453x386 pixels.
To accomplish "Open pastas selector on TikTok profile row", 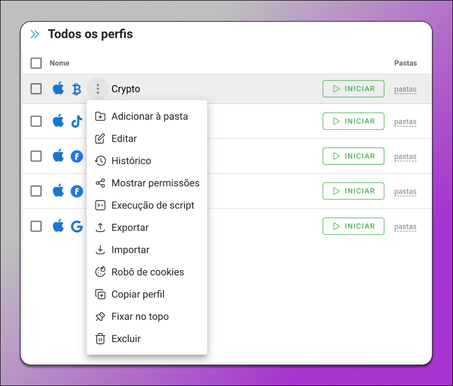I will (405, 122).
